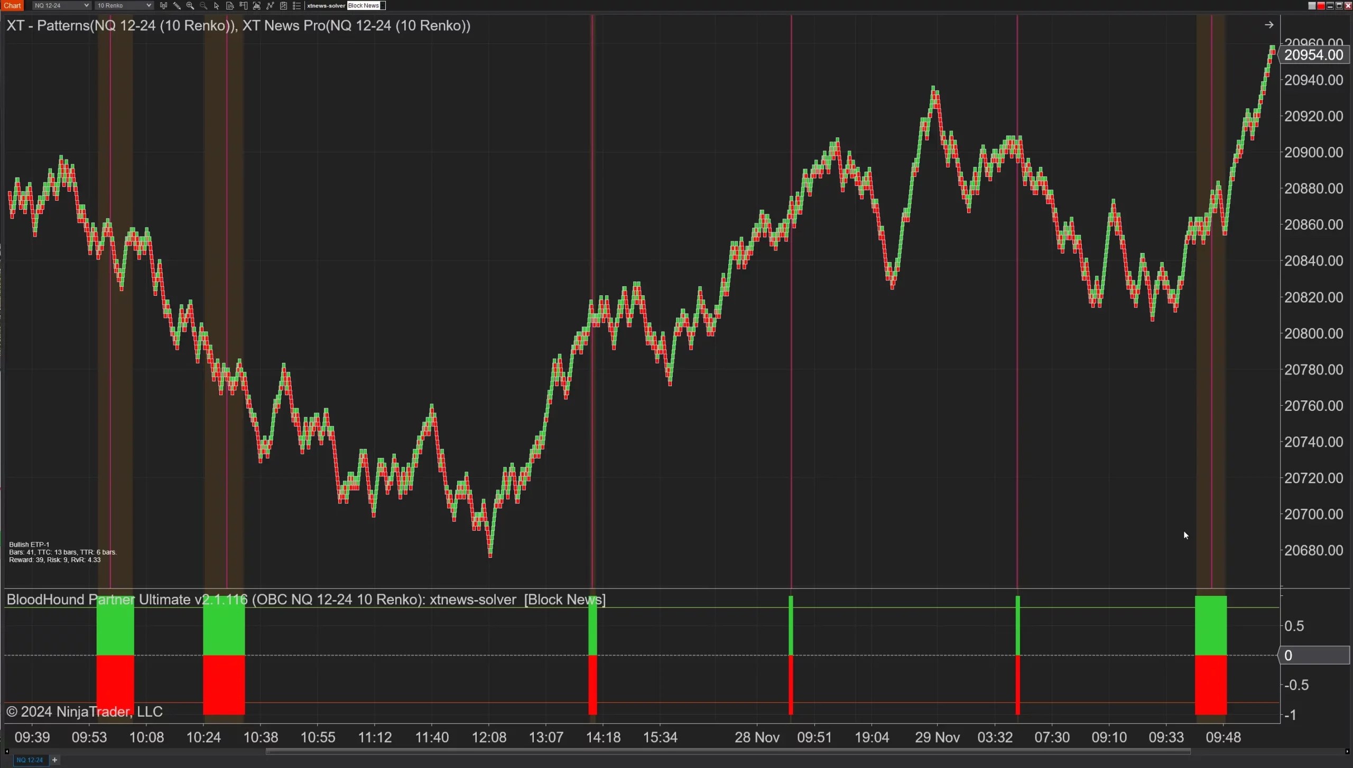
Task: Add a new tab with plus button
Action: click(54, 760)
